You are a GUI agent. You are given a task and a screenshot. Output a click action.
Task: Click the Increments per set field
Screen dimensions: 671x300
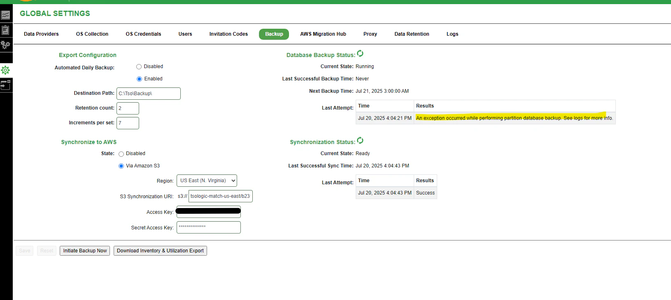(128, 123)
